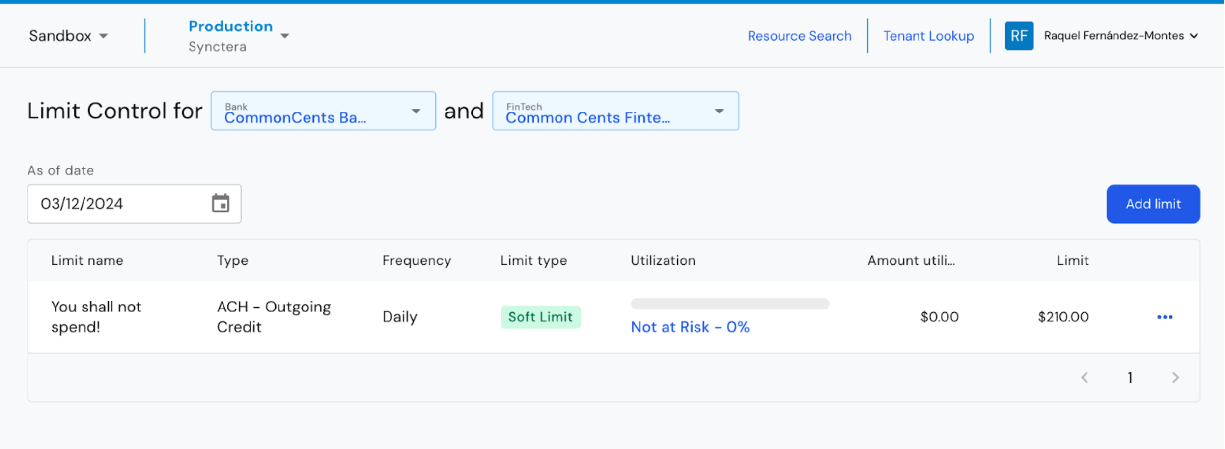The width and height of the screenshot is (1225, 449).
Task: Open the Bank selector dropdown
Action: (323, 111)
